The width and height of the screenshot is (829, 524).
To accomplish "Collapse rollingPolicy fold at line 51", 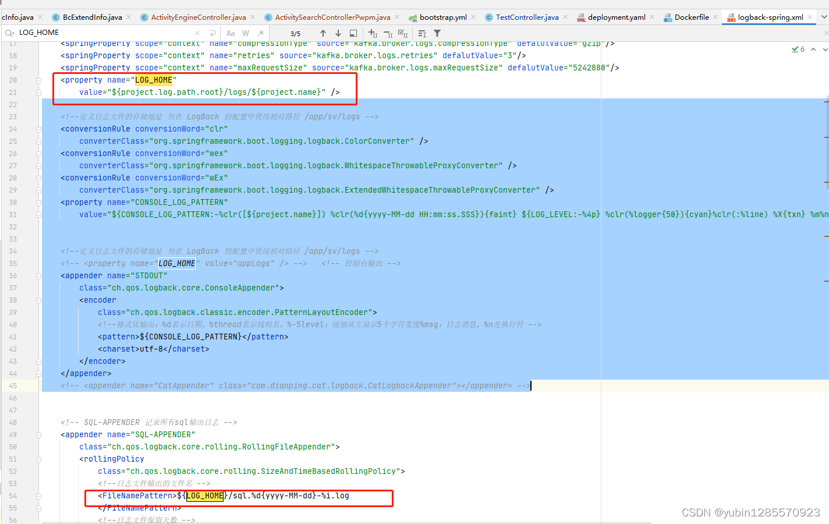I will pos(38,459).
